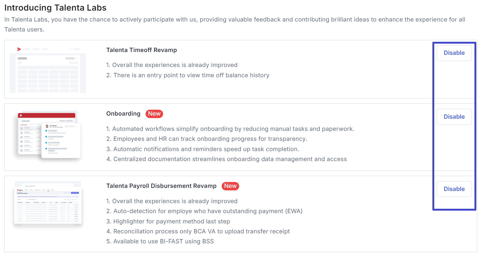Viewport: 481px width, 253px height.
Task: Click the New badge beside Payroll Disbursement Revamp
Action: click(230, 186)
